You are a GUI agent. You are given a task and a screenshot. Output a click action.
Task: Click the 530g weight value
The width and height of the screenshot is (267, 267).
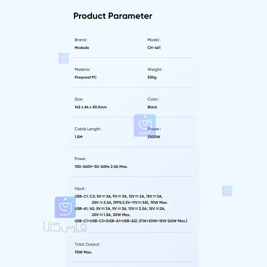click(152, 77)
